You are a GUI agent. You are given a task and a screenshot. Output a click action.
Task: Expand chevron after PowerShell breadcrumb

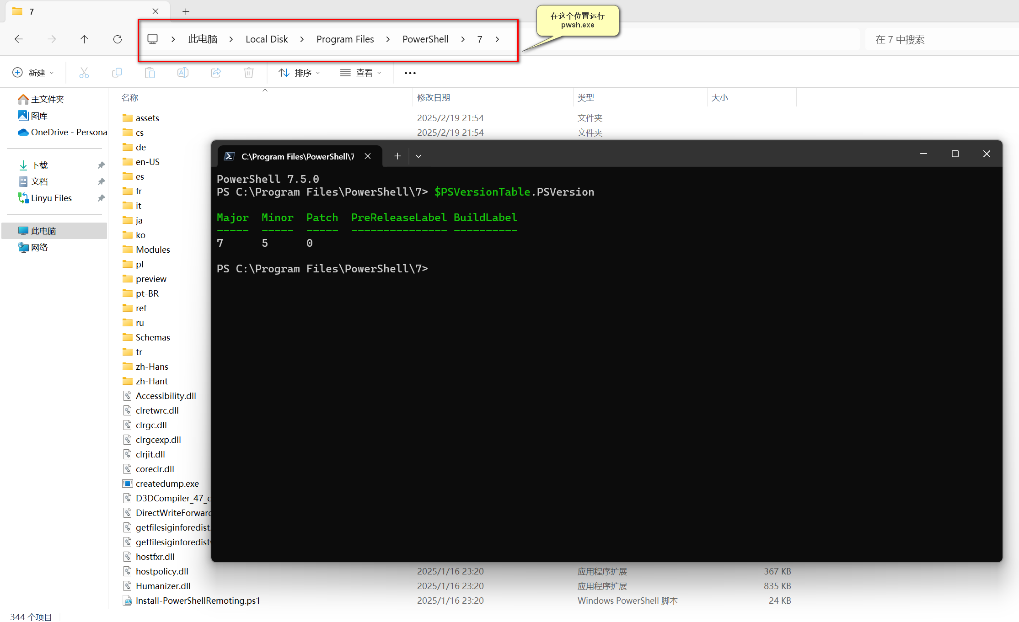point(463,39)
